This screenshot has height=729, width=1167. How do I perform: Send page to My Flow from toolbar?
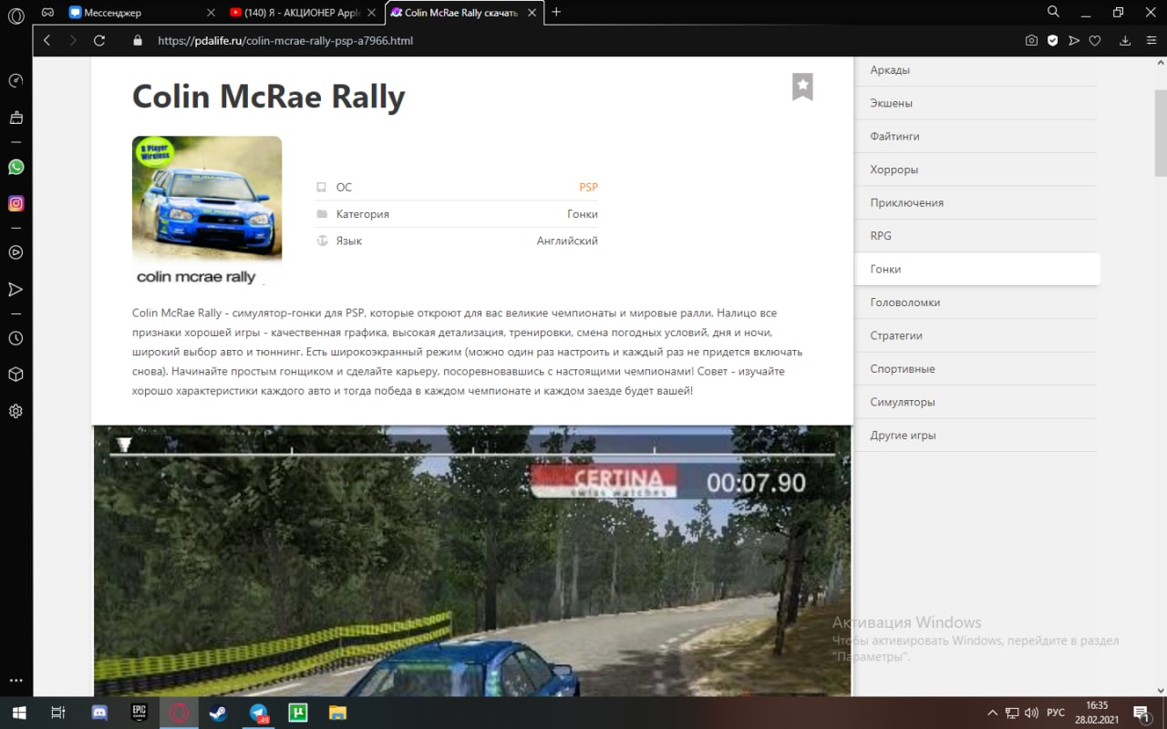[1074, 40]
